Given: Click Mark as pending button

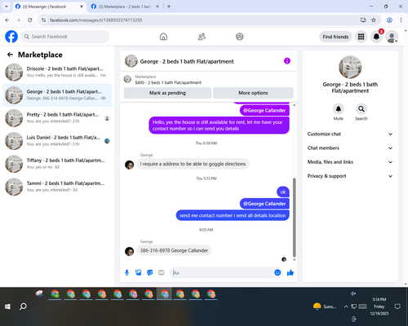Looking at the screenshot, I should (167, 93).
